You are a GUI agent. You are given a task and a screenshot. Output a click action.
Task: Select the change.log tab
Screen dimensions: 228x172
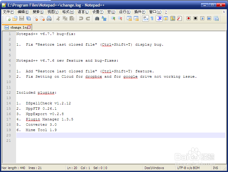16,27
